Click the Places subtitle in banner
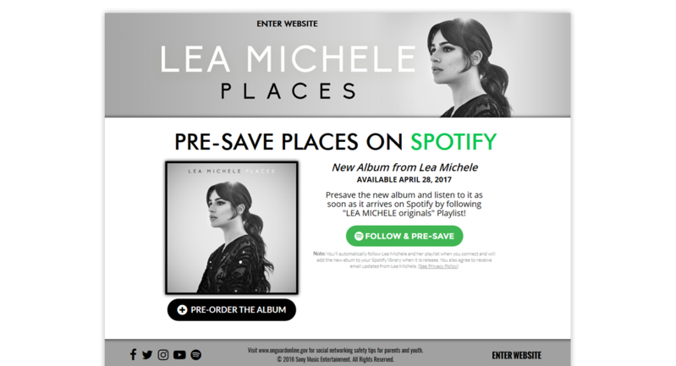 point(289,91)
